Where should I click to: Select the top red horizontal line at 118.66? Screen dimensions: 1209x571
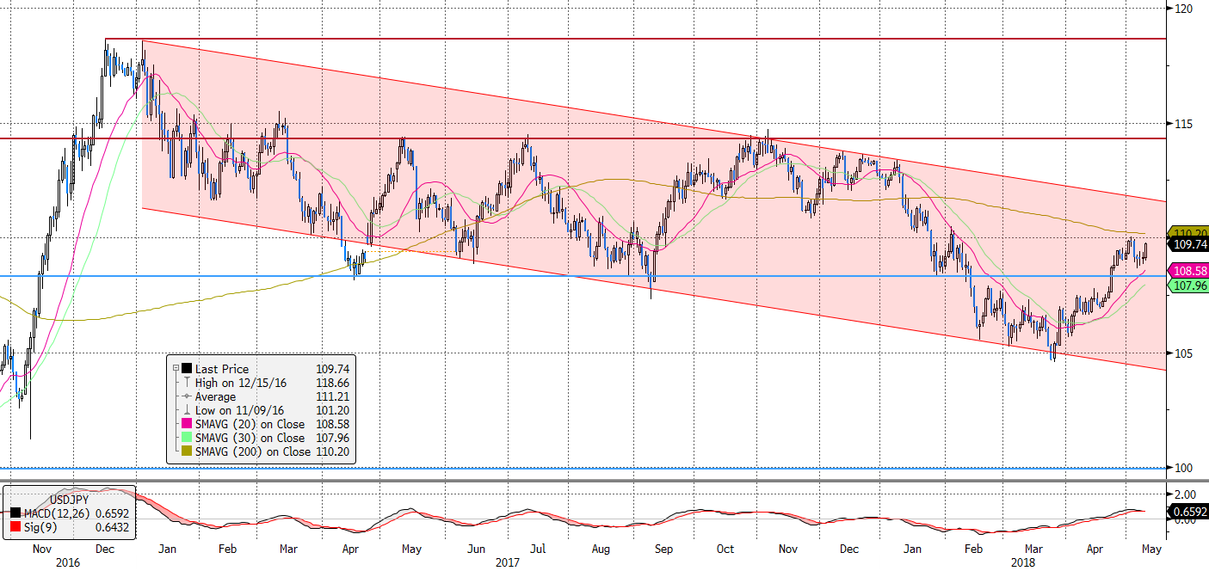click(635, 39)
